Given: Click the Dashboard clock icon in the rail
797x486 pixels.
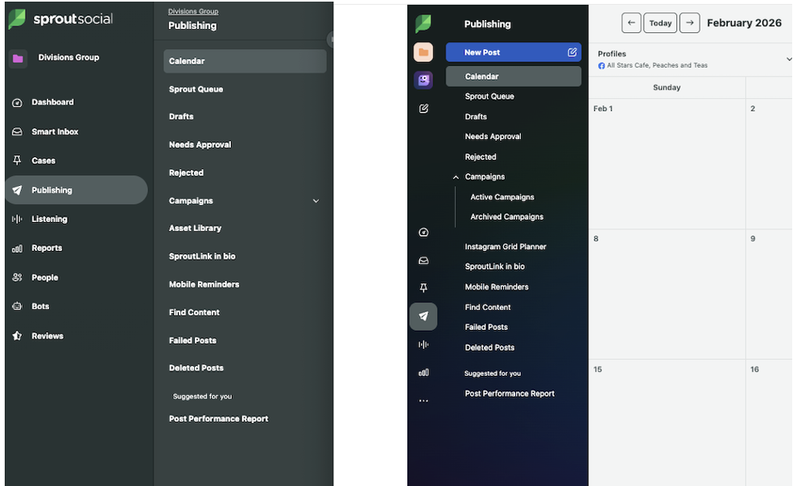Looking at the screenshot, I should [424, 232].
